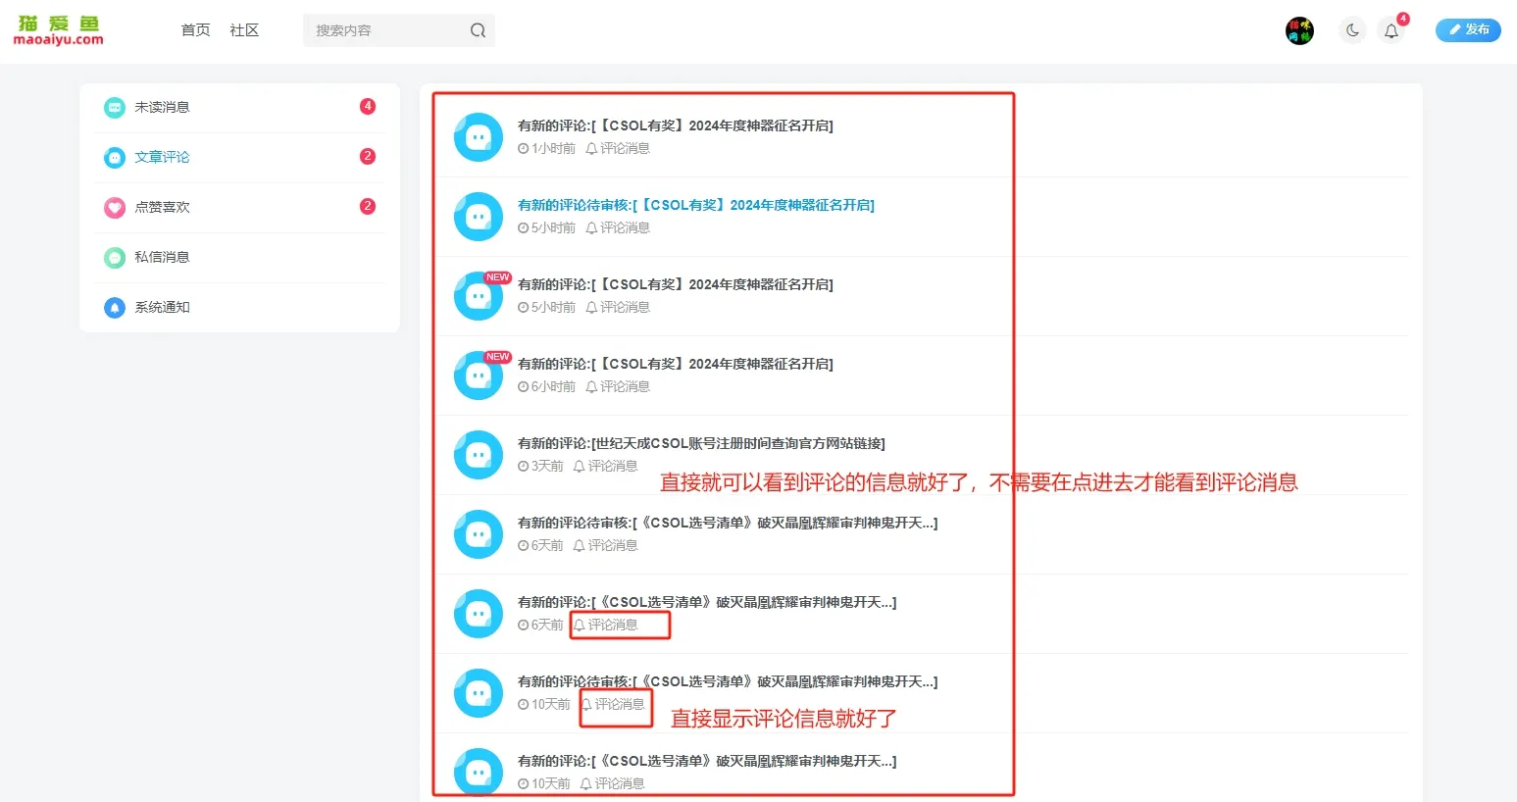This screenshot has width=1517, height=802.
Task: Select 私信消息 in the sidebar
Action: coord(239,257)
